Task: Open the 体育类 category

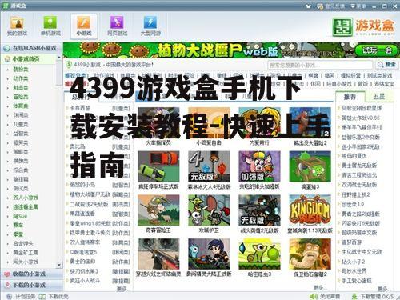Action: pos(21,106)
